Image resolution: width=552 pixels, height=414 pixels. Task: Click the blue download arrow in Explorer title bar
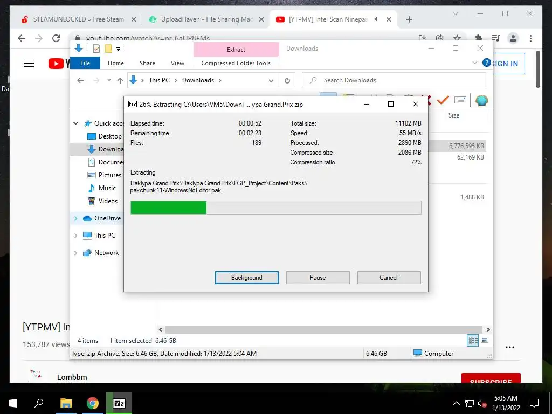[79, 49]
